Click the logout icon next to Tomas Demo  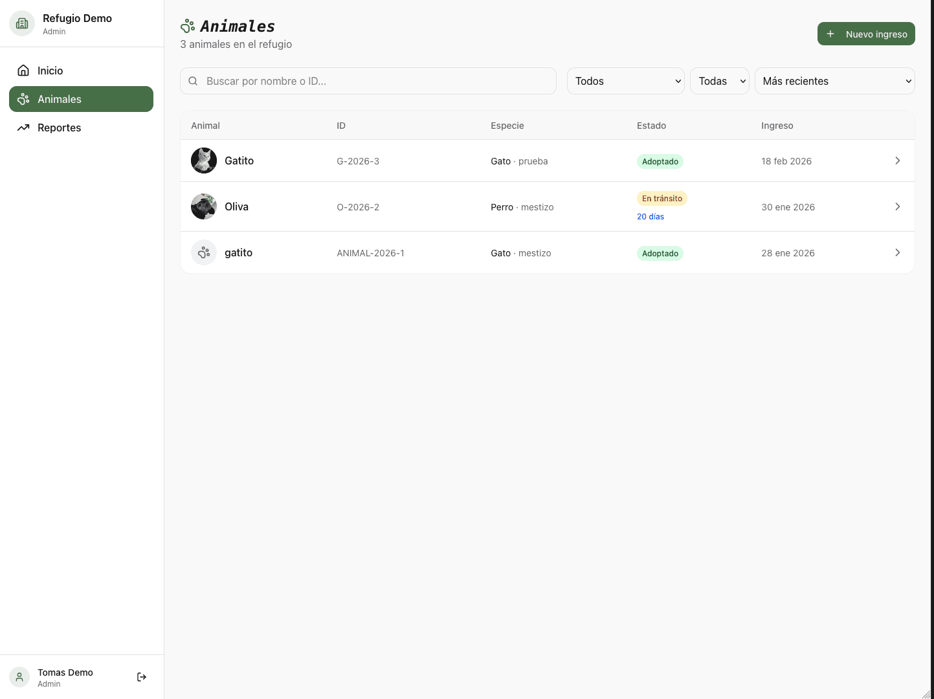[x=141, y=677]
